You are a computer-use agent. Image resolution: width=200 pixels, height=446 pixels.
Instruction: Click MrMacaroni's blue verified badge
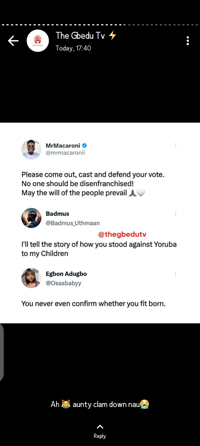tap(84, 146)
